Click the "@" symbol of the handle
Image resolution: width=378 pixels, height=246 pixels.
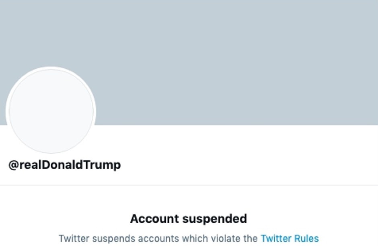13,165
